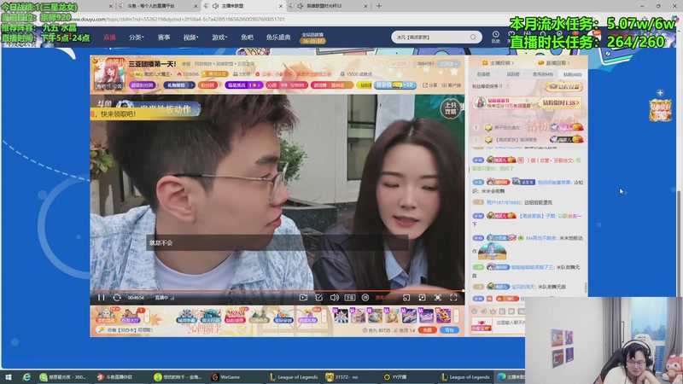Switch to the 贵宾(8949) tab
The image size is (683, 384).
coord(543,74)
